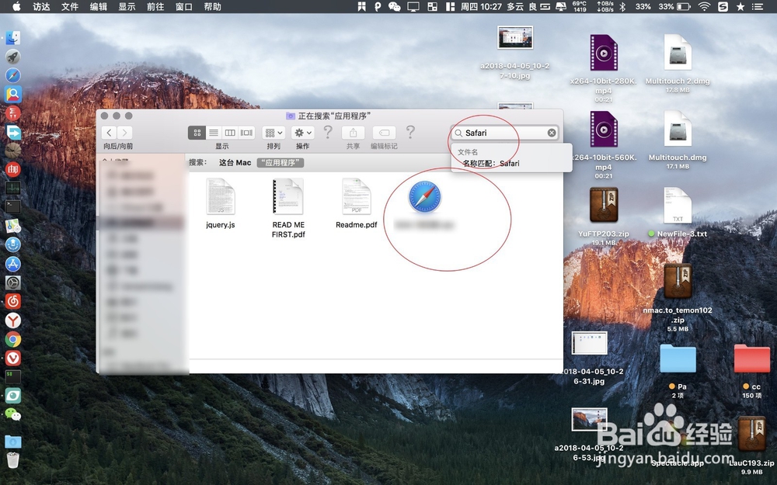The height and width of the screenshot is (485, 777).
Task: Open the 操作 (Action) gear dropdown
Action: [x=302, y=132]
